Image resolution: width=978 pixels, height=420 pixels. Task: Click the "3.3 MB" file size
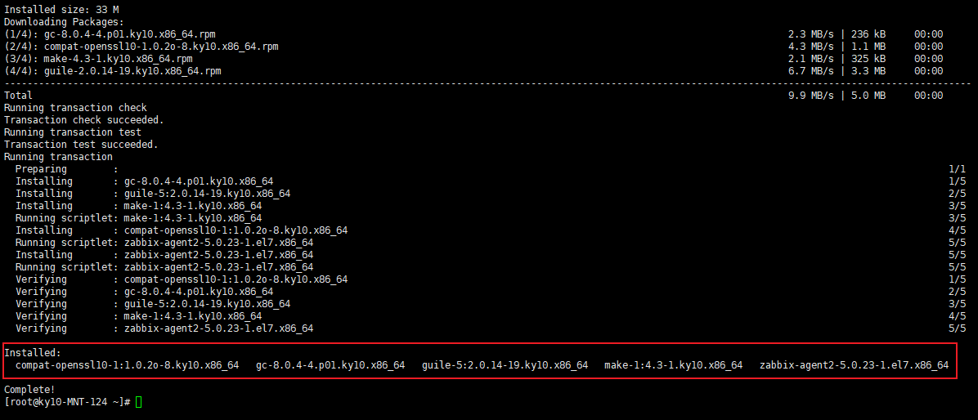(868, 71)
